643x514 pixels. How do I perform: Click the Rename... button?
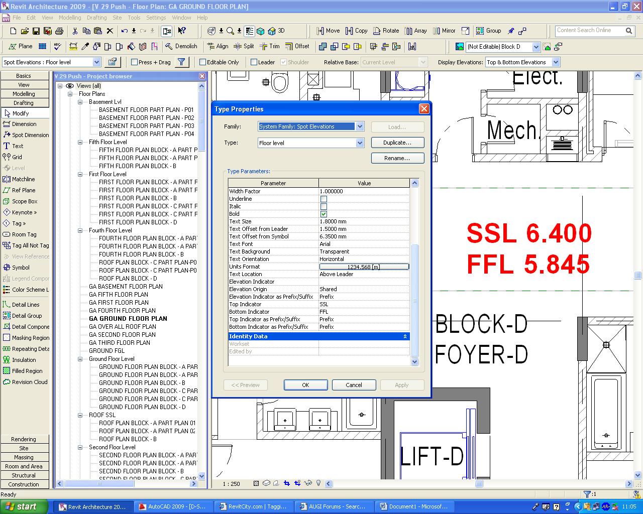point(397,158)
